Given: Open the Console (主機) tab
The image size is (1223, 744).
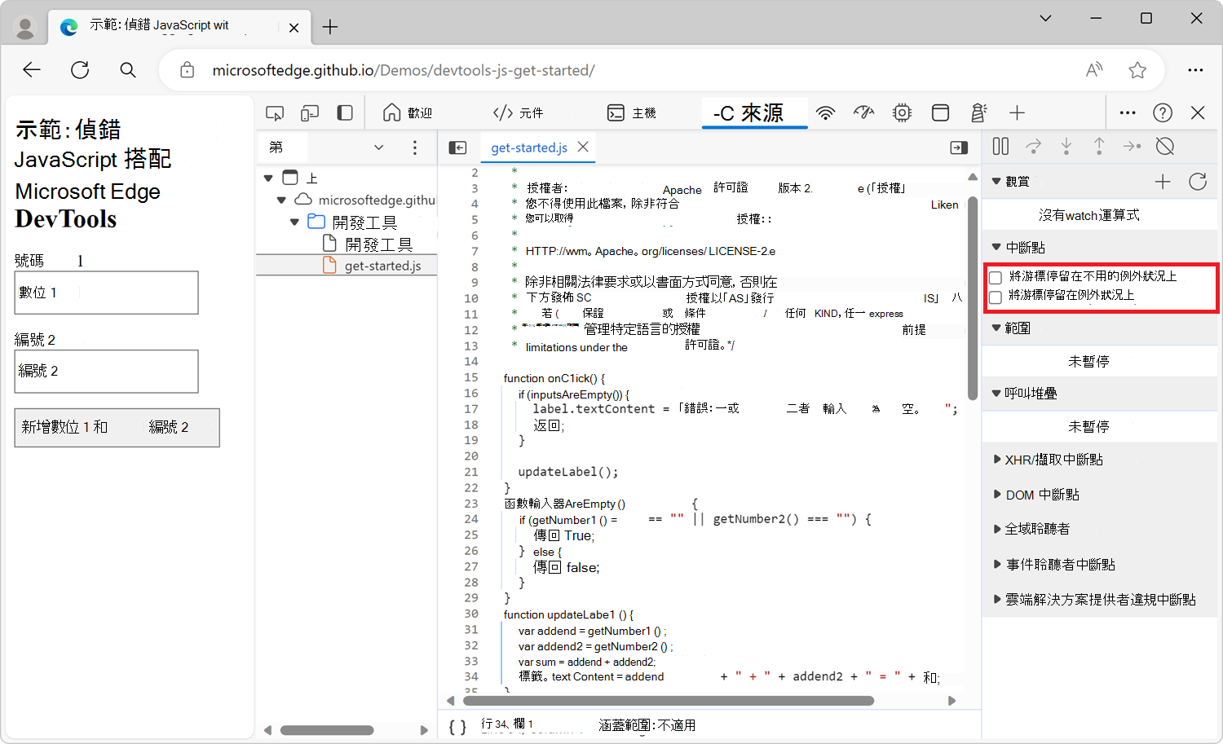Looking at the screenshot, I should 632,112.
